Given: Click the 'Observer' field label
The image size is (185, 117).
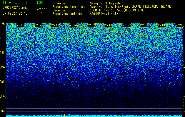Looking at the screenshot, I should [60, 3].
